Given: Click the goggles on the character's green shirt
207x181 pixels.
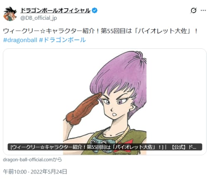Looking at the screenshot, I should coord(102,143).
